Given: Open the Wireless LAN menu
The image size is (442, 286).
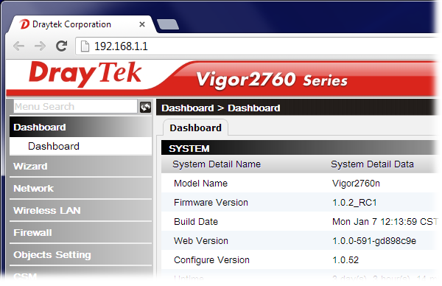Looking at the screenshot, I should coord(80,210).
